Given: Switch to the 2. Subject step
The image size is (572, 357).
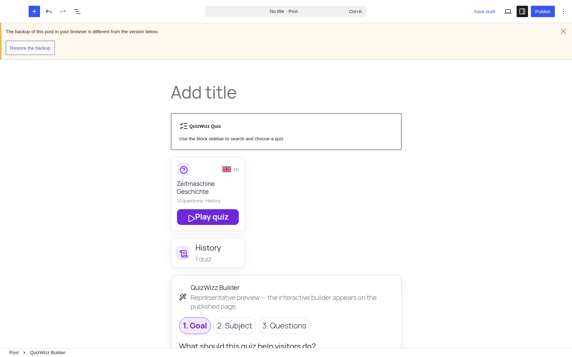Looking at the screenshot, I should [x=235, y=326].
